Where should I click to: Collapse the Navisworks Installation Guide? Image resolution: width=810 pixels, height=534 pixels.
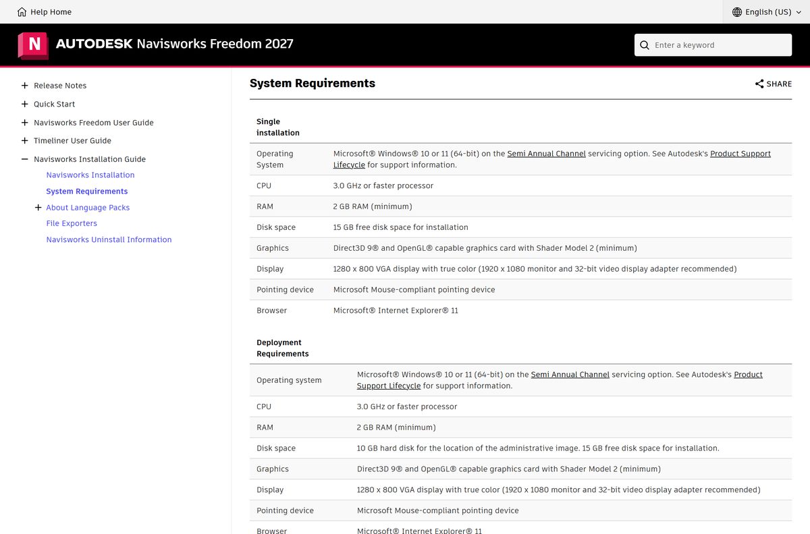tap(25, 159)
